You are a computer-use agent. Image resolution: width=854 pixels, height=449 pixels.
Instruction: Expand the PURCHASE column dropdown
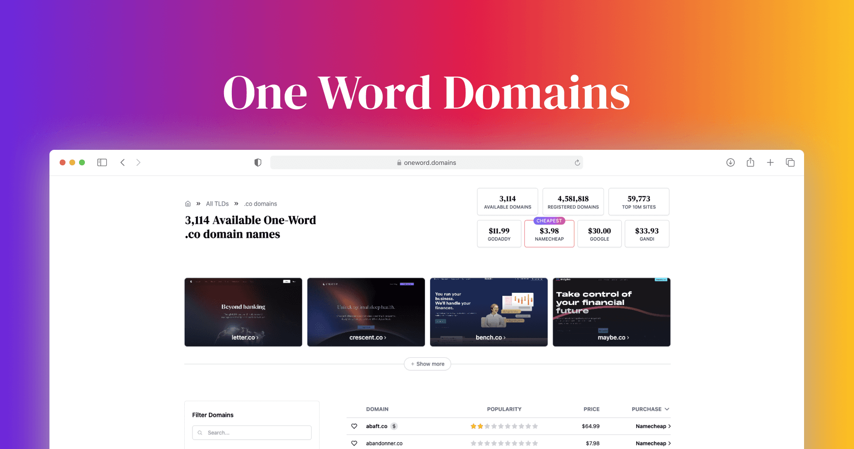[x=667, y=409]
